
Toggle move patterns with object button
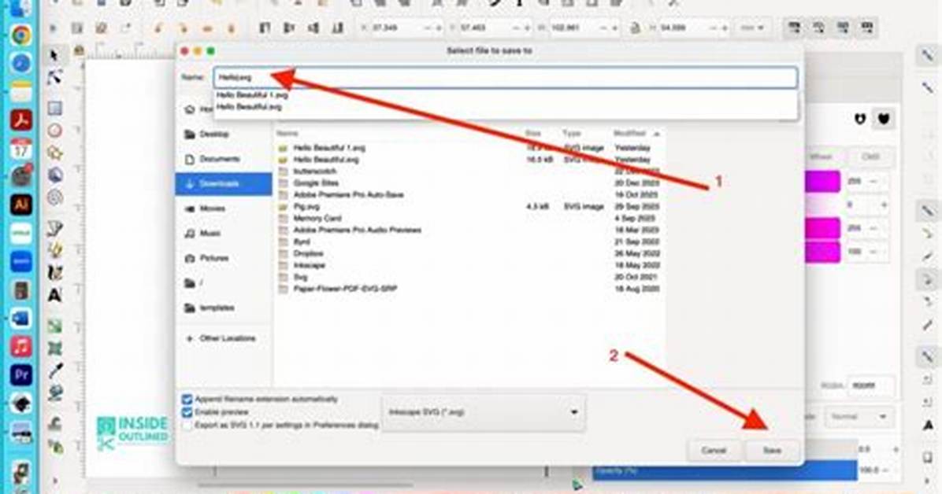pyautogui.click(x=867, y=28)
